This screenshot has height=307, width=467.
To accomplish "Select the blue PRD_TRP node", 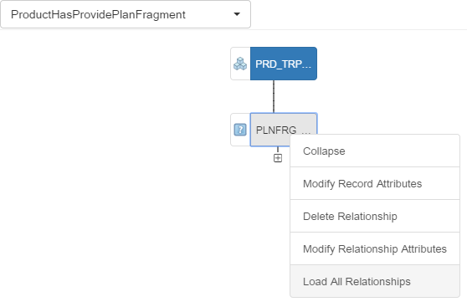I will [284, 64].
